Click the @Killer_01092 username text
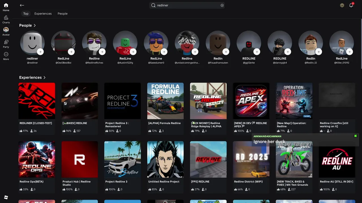Image resolution: width=362 pixels, height=203 pixels. tap(342, 63)
